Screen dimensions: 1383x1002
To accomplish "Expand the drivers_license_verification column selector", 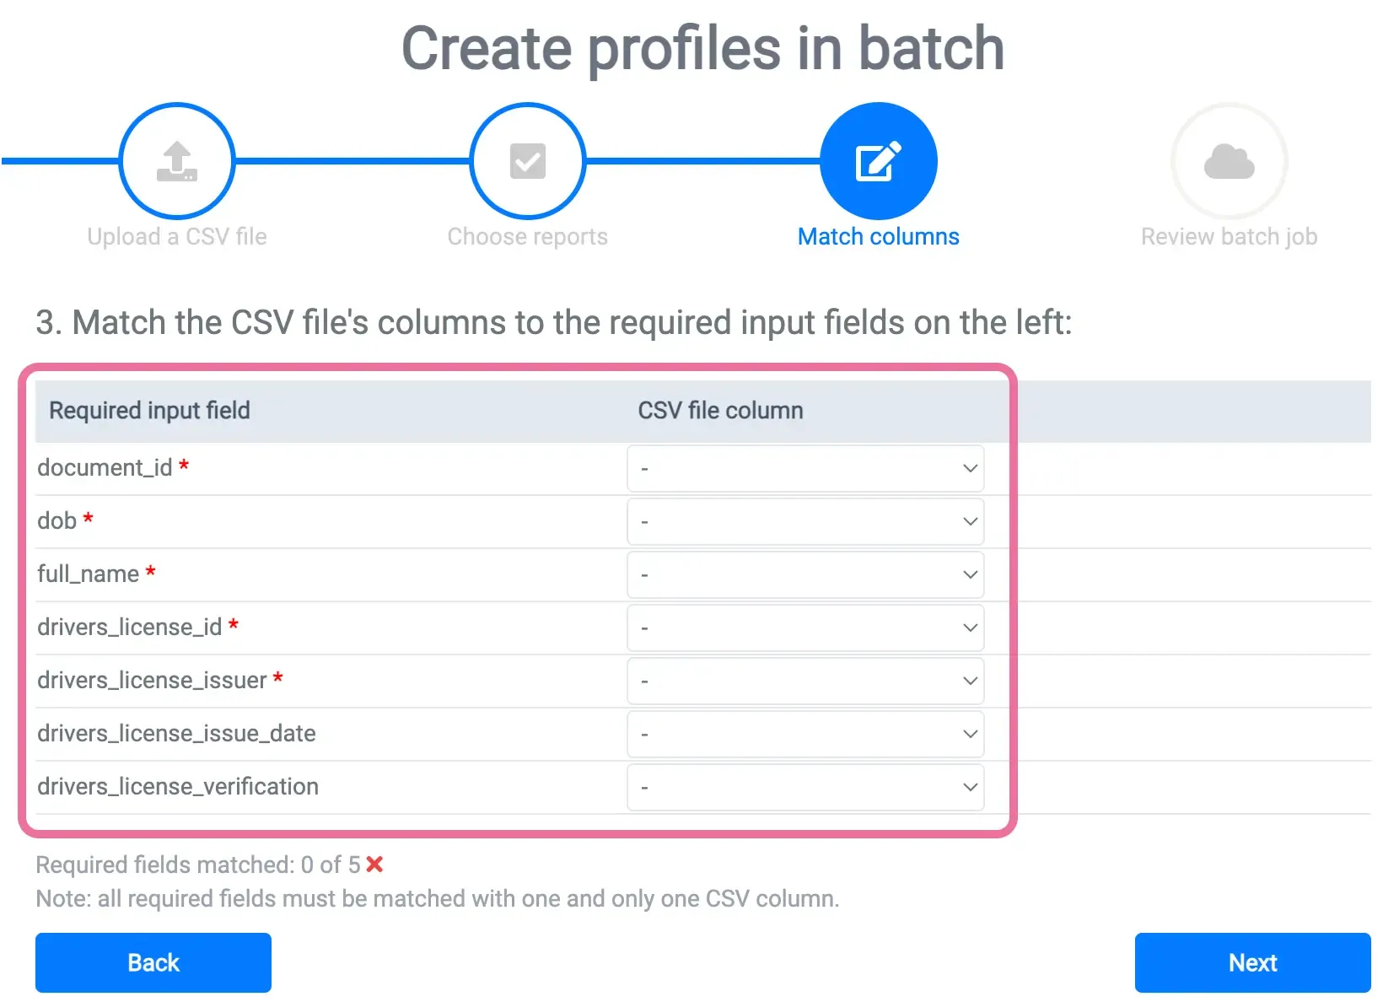I will tap(805, 787).
